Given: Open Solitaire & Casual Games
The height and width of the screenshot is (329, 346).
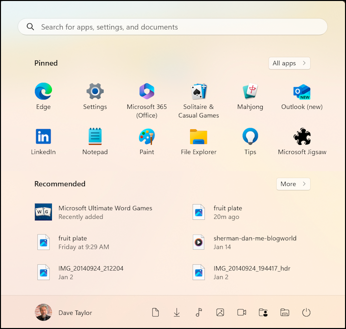Looking at the screenshot, I should [x=198, y=100].
